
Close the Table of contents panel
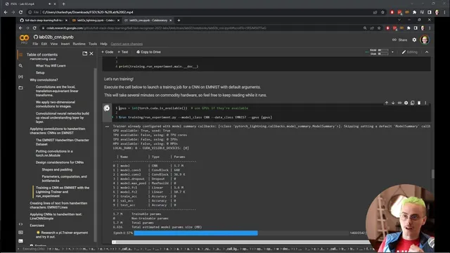91,53
